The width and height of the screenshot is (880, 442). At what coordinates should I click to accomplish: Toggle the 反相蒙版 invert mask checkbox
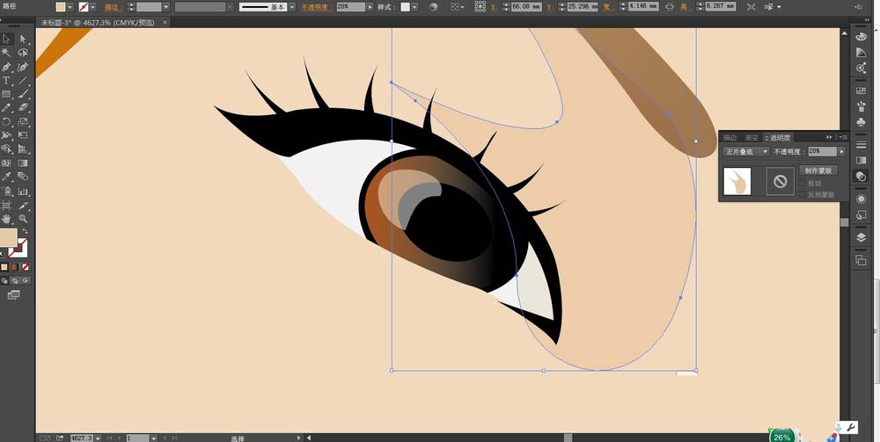pos(803,194)
